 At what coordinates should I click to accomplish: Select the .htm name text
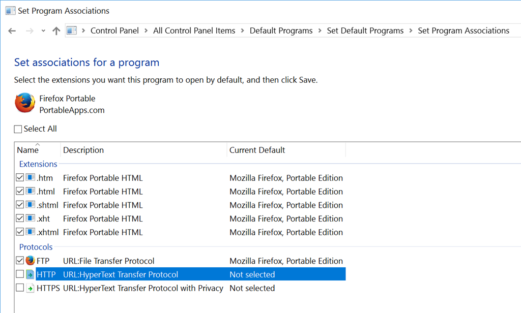click(45, 178)
